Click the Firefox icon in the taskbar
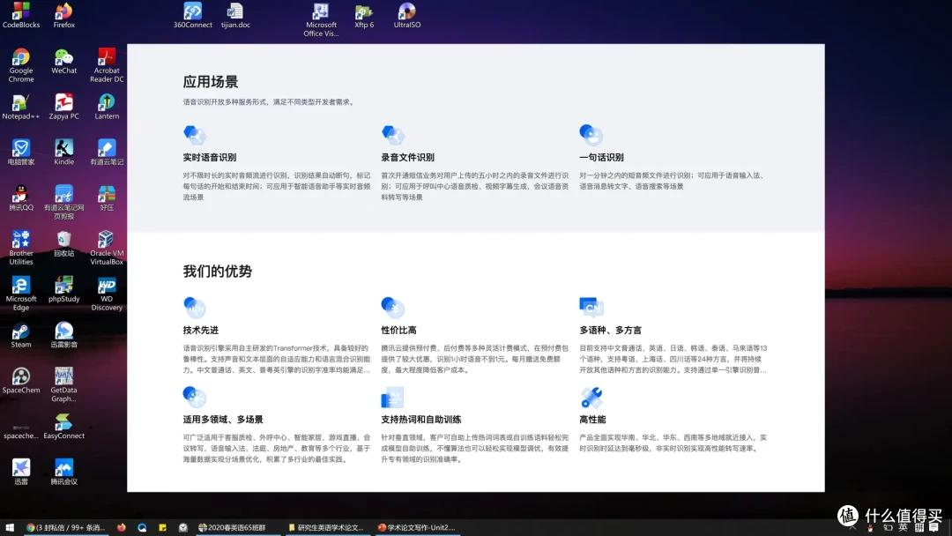This screenshot has width=952, height=536. click(122, 527)
